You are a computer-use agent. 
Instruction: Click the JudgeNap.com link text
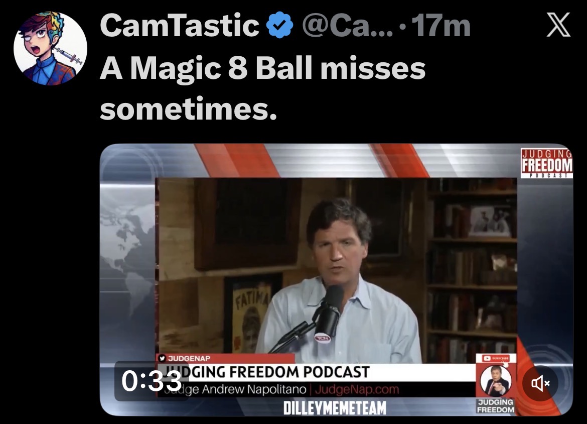tap(357, 389)
